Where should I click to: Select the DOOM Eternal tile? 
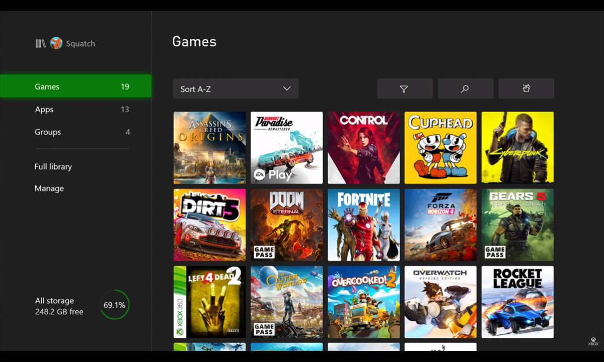coord(286,225)
